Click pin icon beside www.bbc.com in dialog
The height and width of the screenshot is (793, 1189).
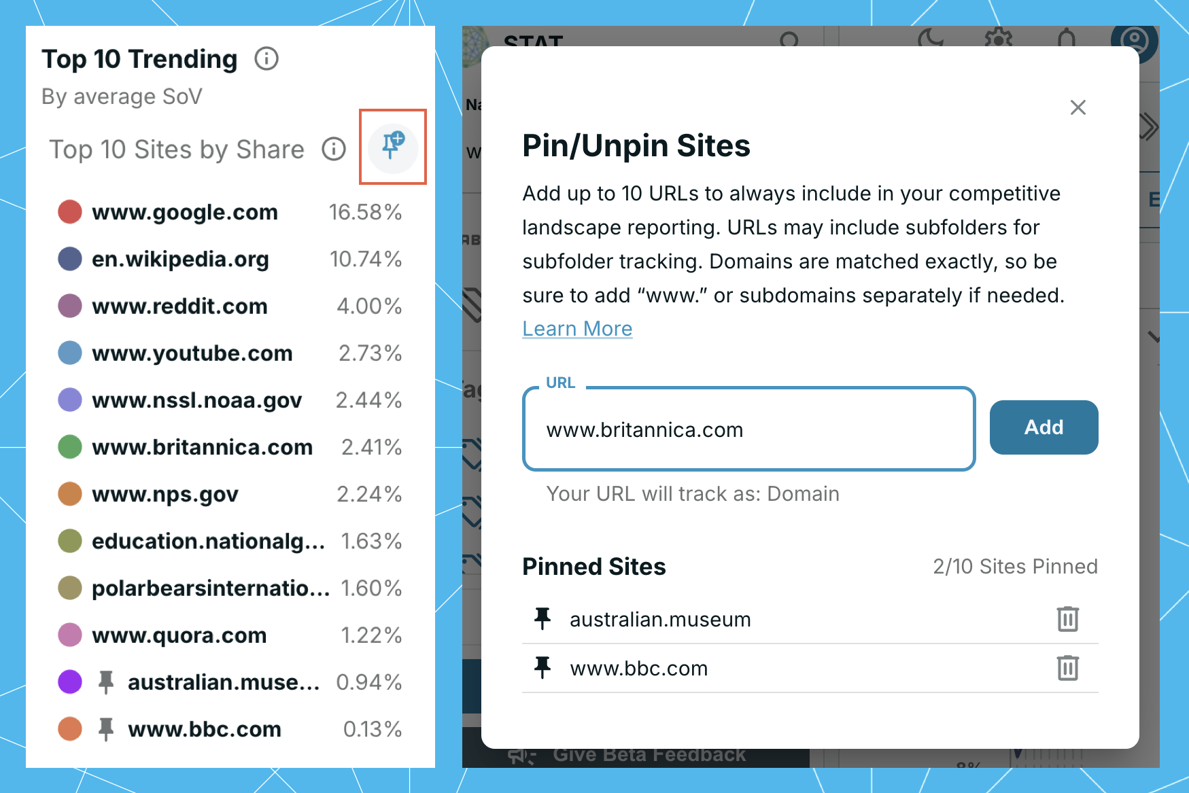pos(542,668)
